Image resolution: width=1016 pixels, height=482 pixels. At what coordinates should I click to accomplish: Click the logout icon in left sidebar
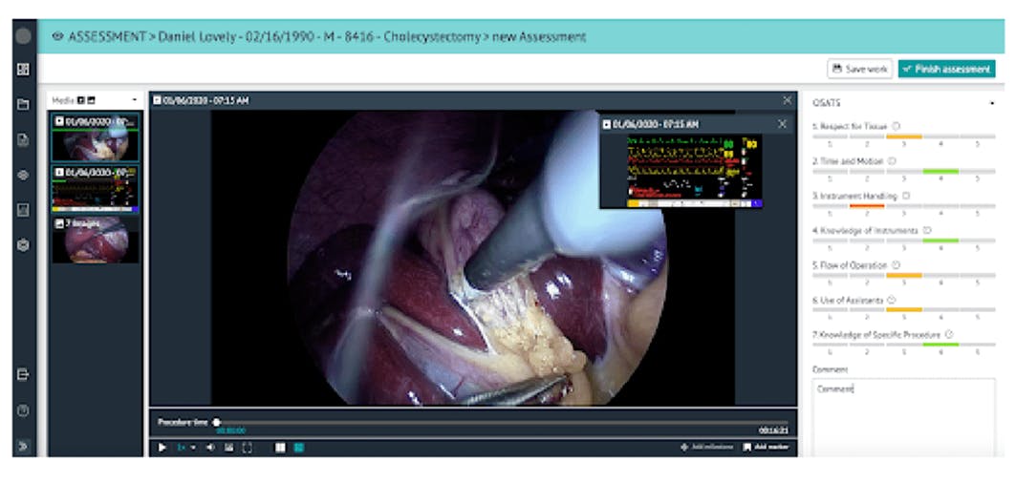coord(23,374)
